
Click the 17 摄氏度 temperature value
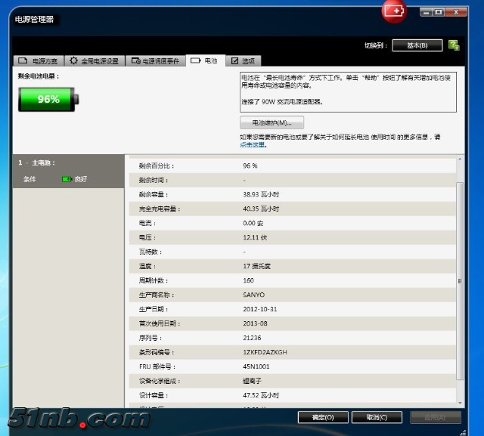coord(256,266)
